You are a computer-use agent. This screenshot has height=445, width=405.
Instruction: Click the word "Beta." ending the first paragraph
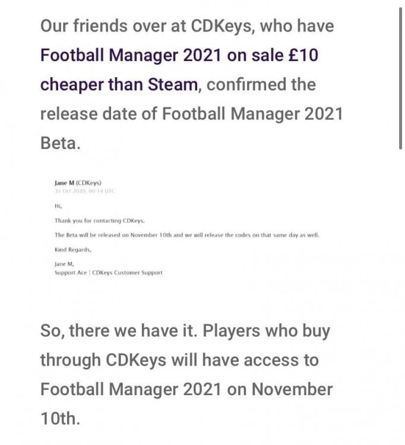(61, 144)
